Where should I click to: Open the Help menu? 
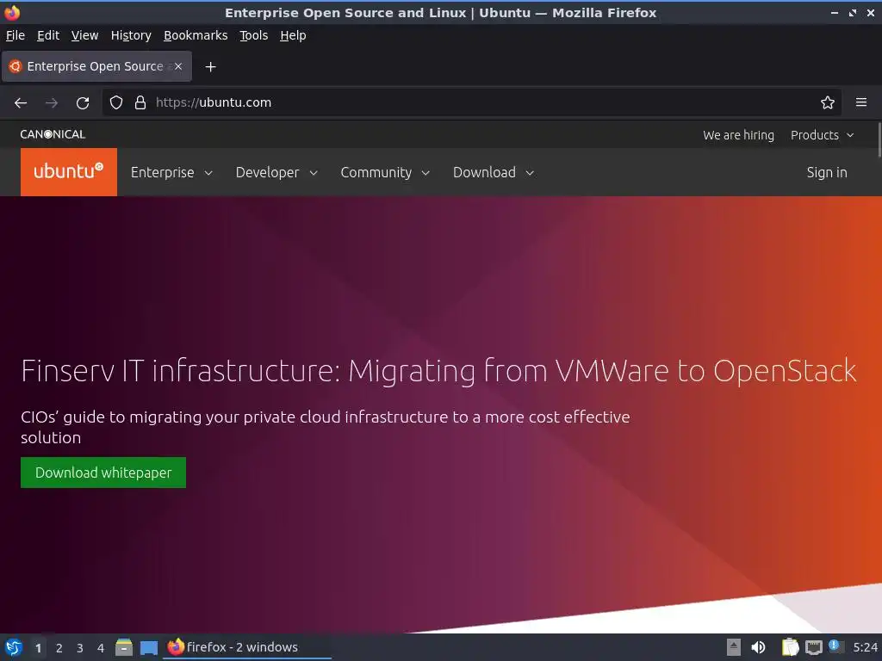click(293, 35)
